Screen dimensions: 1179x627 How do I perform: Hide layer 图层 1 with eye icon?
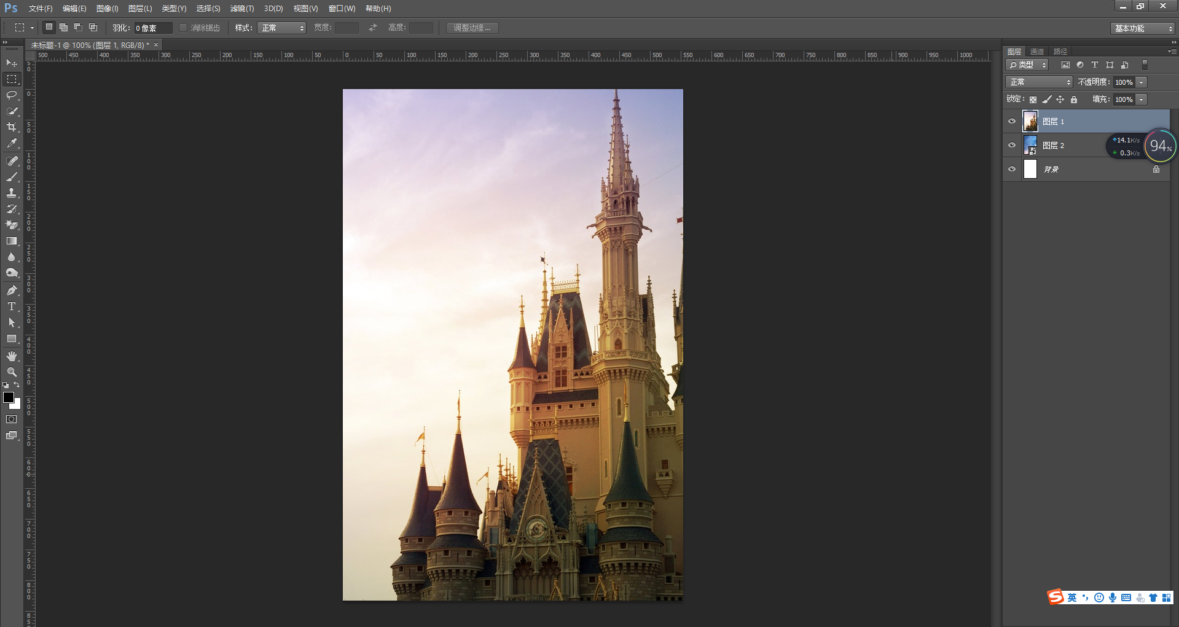pos(1012,121)
